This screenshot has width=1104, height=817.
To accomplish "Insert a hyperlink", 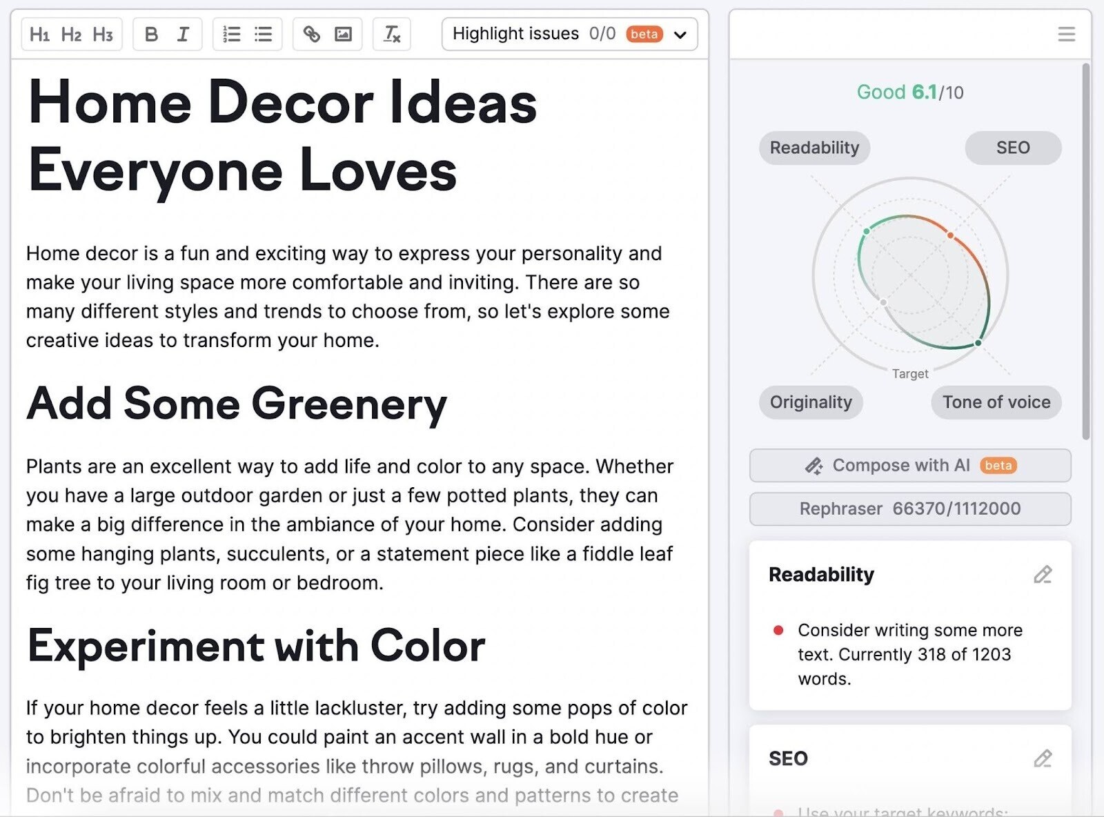I will pyautogui.click(x=311, y=35).
